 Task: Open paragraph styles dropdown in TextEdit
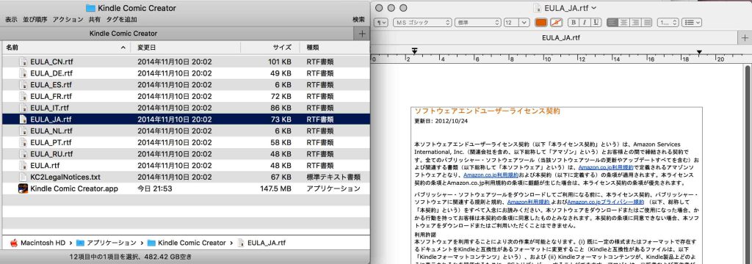pos(381,23)
